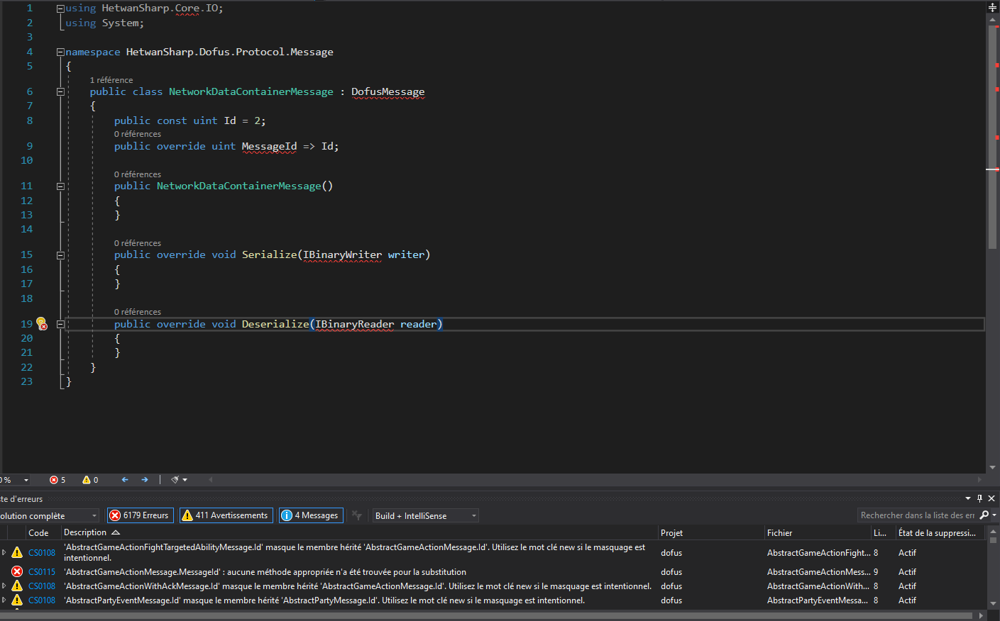Image resolution: width=1000 pixels, height=621 pixels.
Task: Sort by the Projet column header
Action: 671,532
